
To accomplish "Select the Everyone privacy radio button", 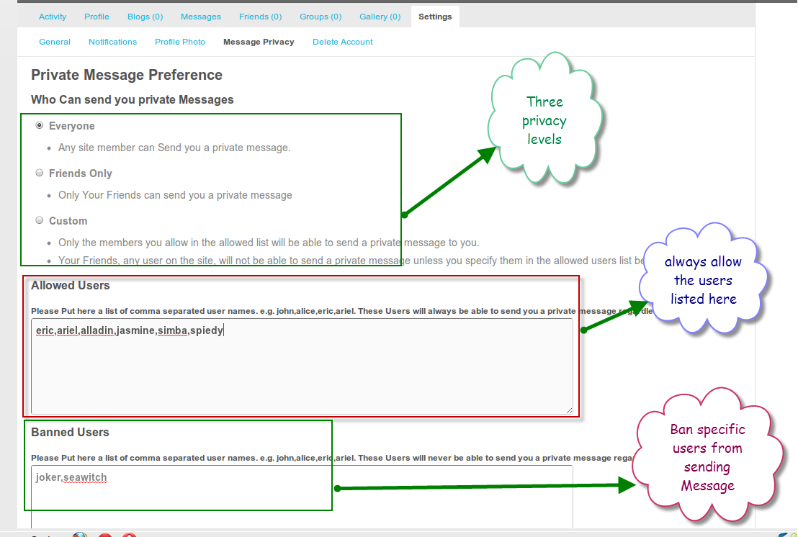I will point(39,125).
